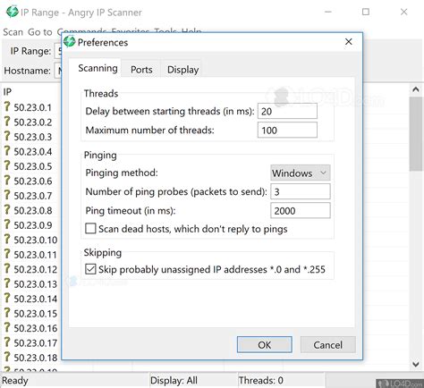Click the status icon of row 50.23.0.5
The image size is (424, 388).
[7, 165]
